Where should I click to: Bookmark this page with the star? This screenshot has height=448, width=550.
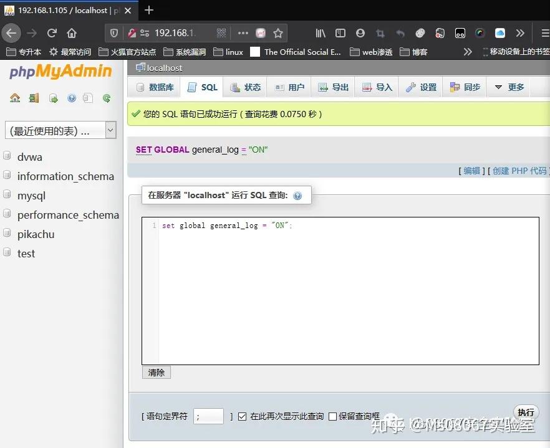pos(278,33)
